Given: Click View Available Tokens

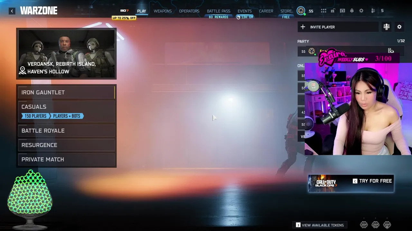Looking at the screenshot, I should (x=320, y=225).
